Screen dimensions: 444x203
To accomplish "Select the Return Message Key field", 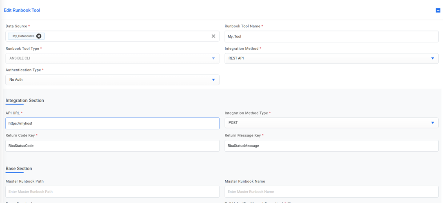I will (x=331, y=146).
